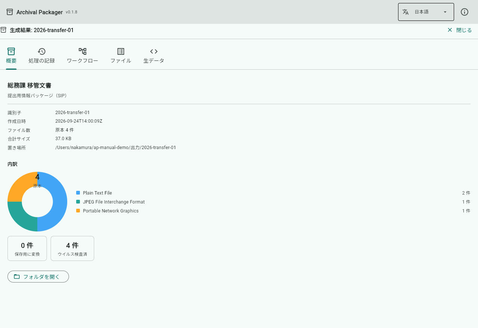Screen dimensions: 478x328
Task: Click the code brackets icon for 生データ
Action: 154,51
